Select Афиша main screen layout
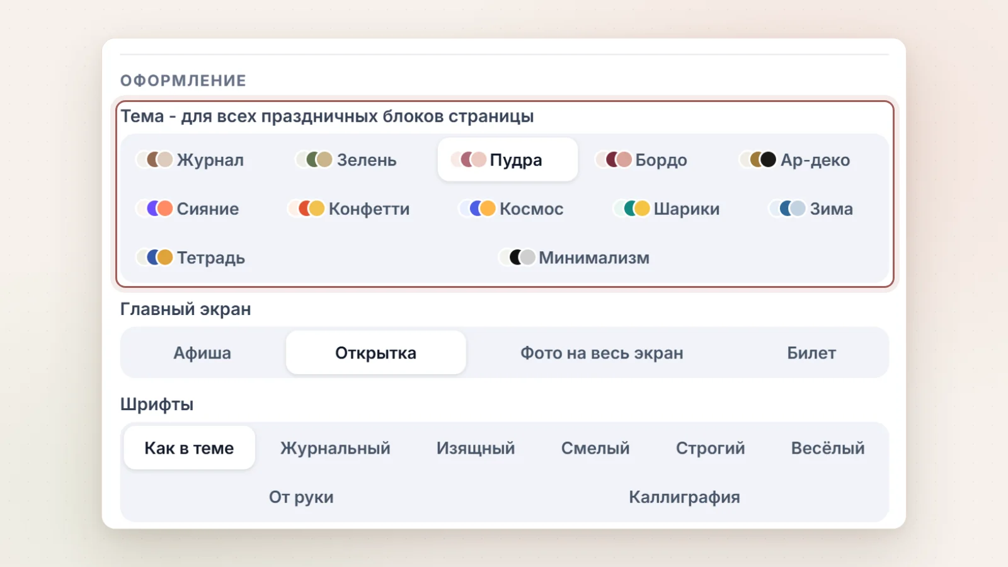This screenshot has height=567, width=1008. point(202,353)
